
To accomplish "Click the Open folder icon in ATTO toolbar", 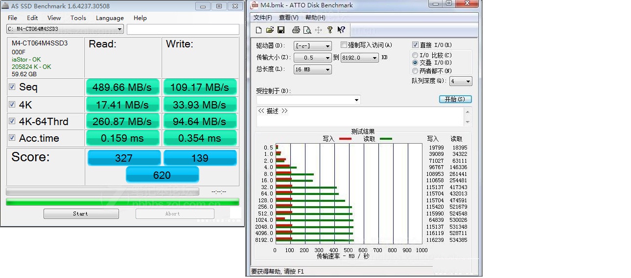I will pos(270,30).
